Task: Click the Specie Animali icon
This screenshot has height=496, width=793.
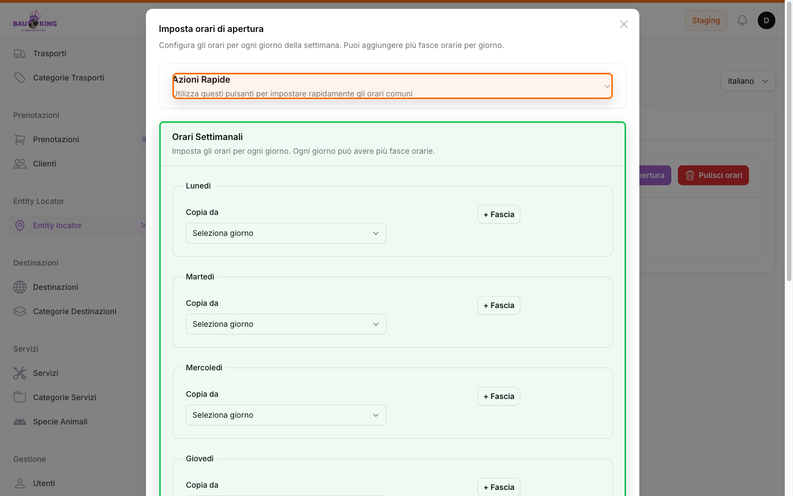Action: (20, 422)
